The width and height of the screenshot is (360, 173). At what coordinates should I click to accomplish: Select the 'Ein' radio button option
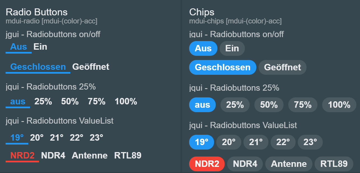coord(40,47)
